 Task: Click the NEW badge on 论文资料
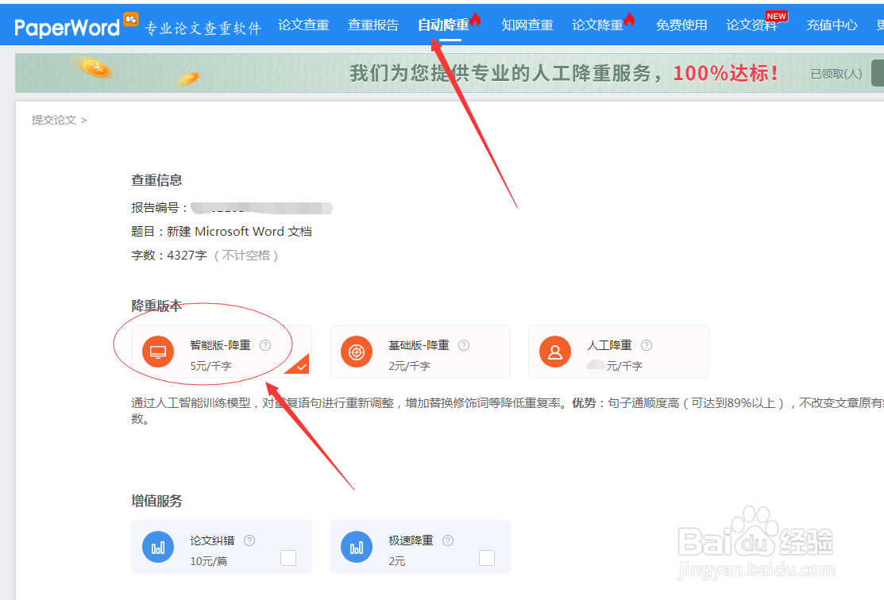click(776, 17)
